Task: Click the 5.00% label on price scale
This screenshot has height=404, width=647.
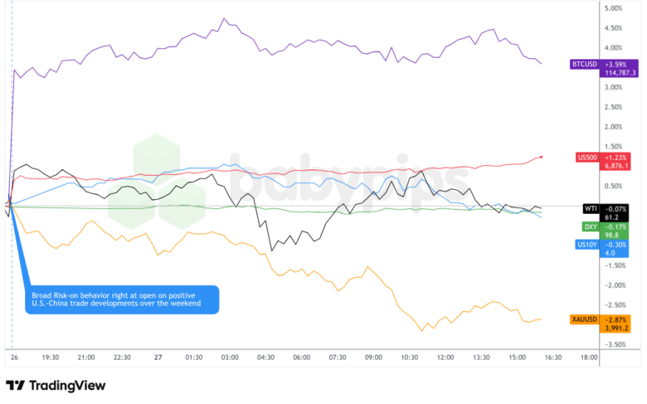Action: 614,9
